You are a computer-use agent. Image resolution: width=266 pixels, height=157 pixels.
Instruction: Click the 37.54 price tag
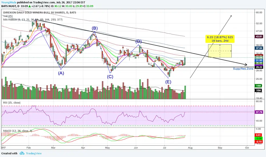click(259, 48)
